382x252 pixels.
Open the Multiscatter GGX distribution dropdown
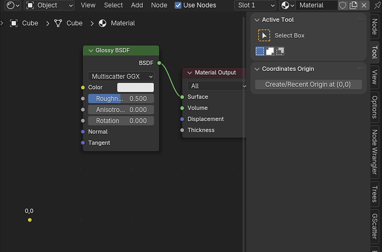[121, 76]
